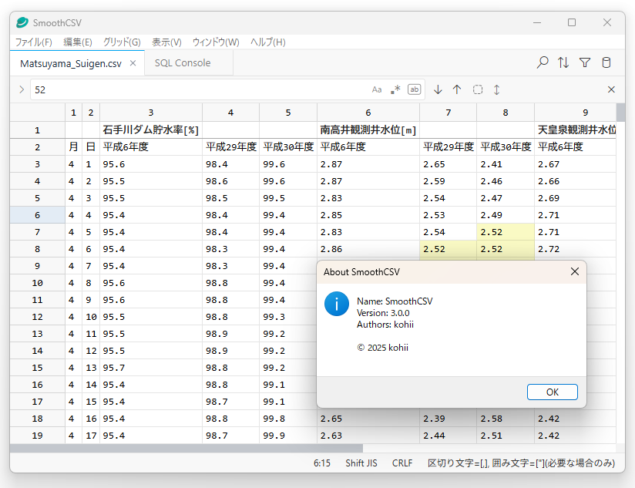
Task: Expand the find bar options chevron
Action: point(21,89)
